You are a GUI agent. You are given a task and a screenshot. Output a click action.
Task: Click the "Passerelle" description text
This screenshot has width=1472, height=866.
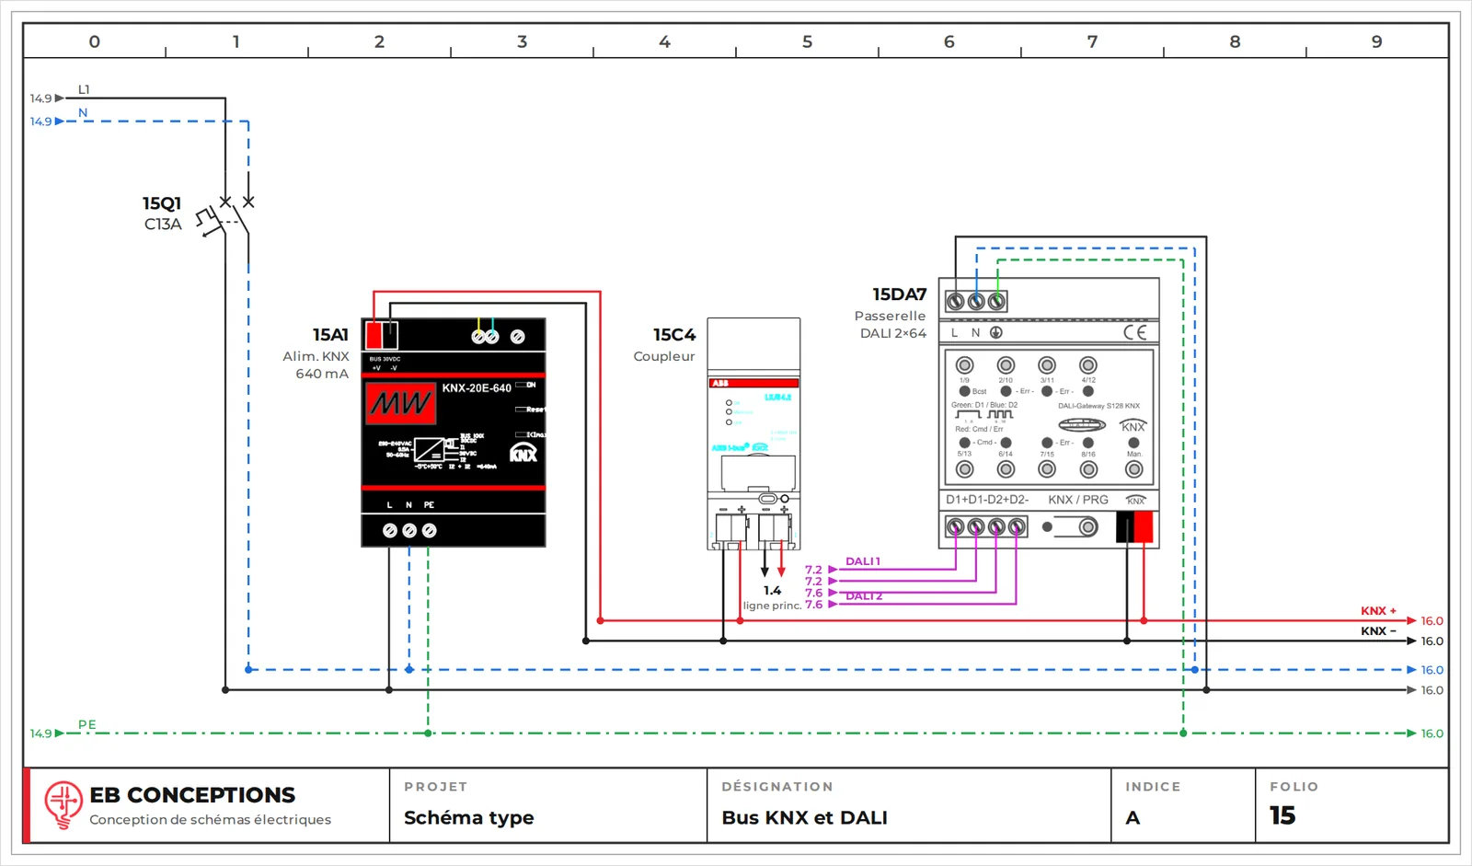pos(890,316)
